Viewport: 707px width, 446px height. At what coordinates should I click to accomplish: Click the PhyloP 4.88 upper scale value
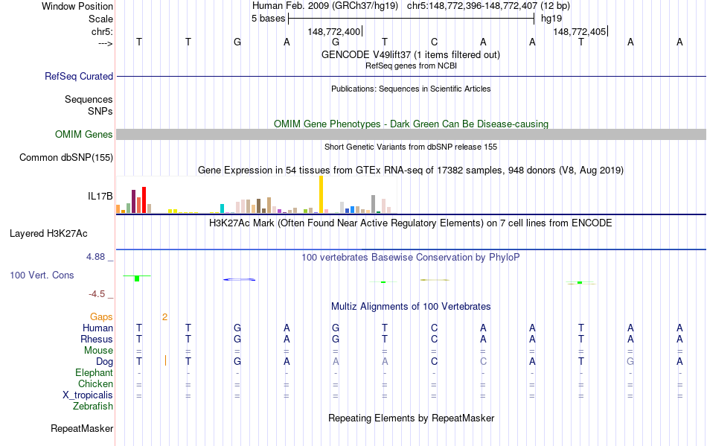coord(95,257)
